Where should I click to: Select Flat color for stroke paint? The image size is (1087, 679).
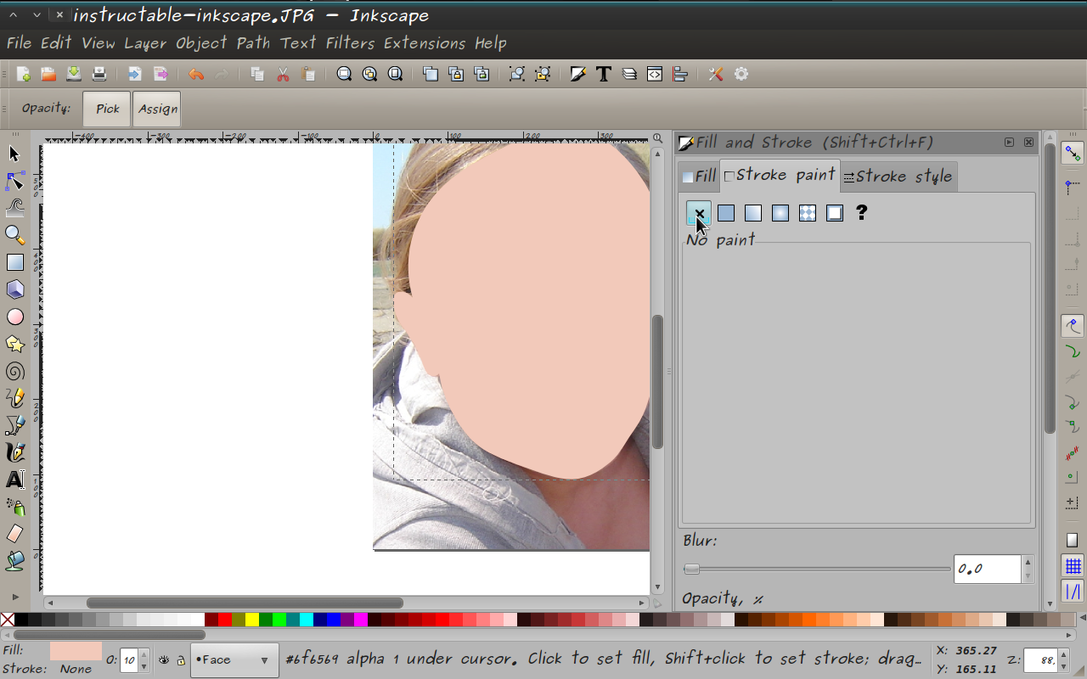[725, 213]
